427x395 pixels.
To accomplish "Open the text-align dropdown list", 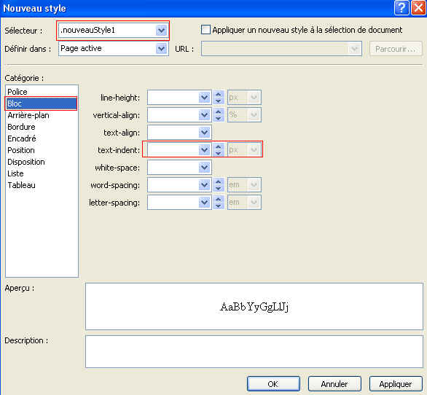I will tap(205, 133).
